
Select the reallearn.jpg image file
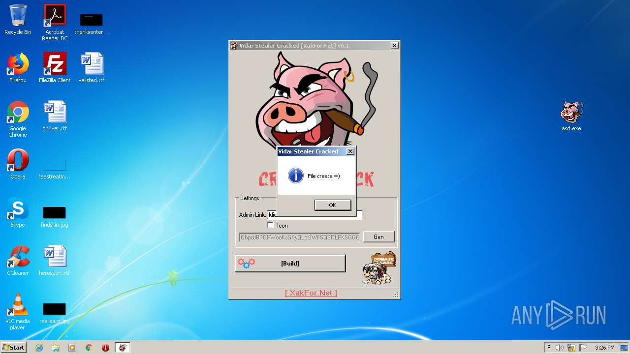tap(55, 313)
